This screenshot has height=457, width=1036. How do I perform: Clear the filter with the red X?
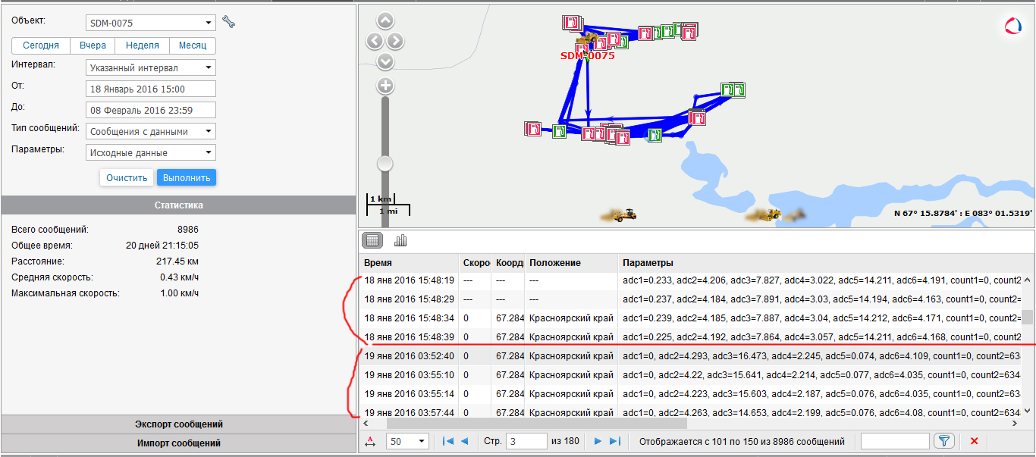point(975,441)
